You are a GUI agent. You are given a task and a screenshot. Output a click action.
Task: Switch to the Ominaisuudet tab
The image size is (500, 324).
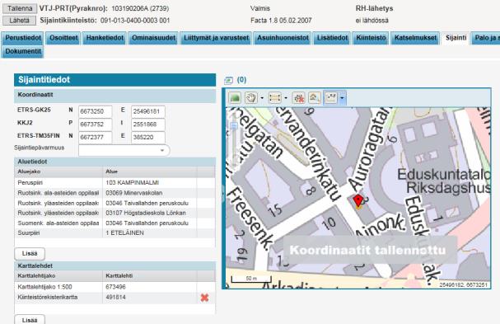click(x=153, y=38)
